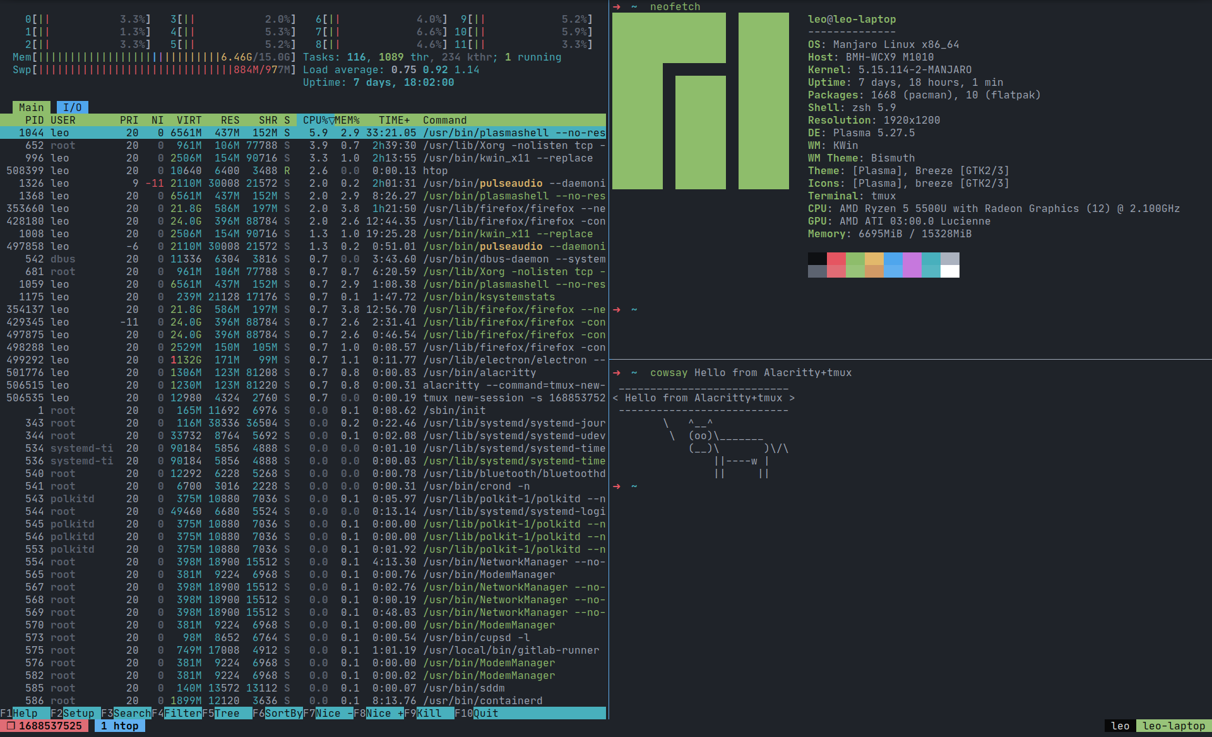1212x737 pixels.
Task: Sort by the VIRT column header
Action: click(189, 120)
